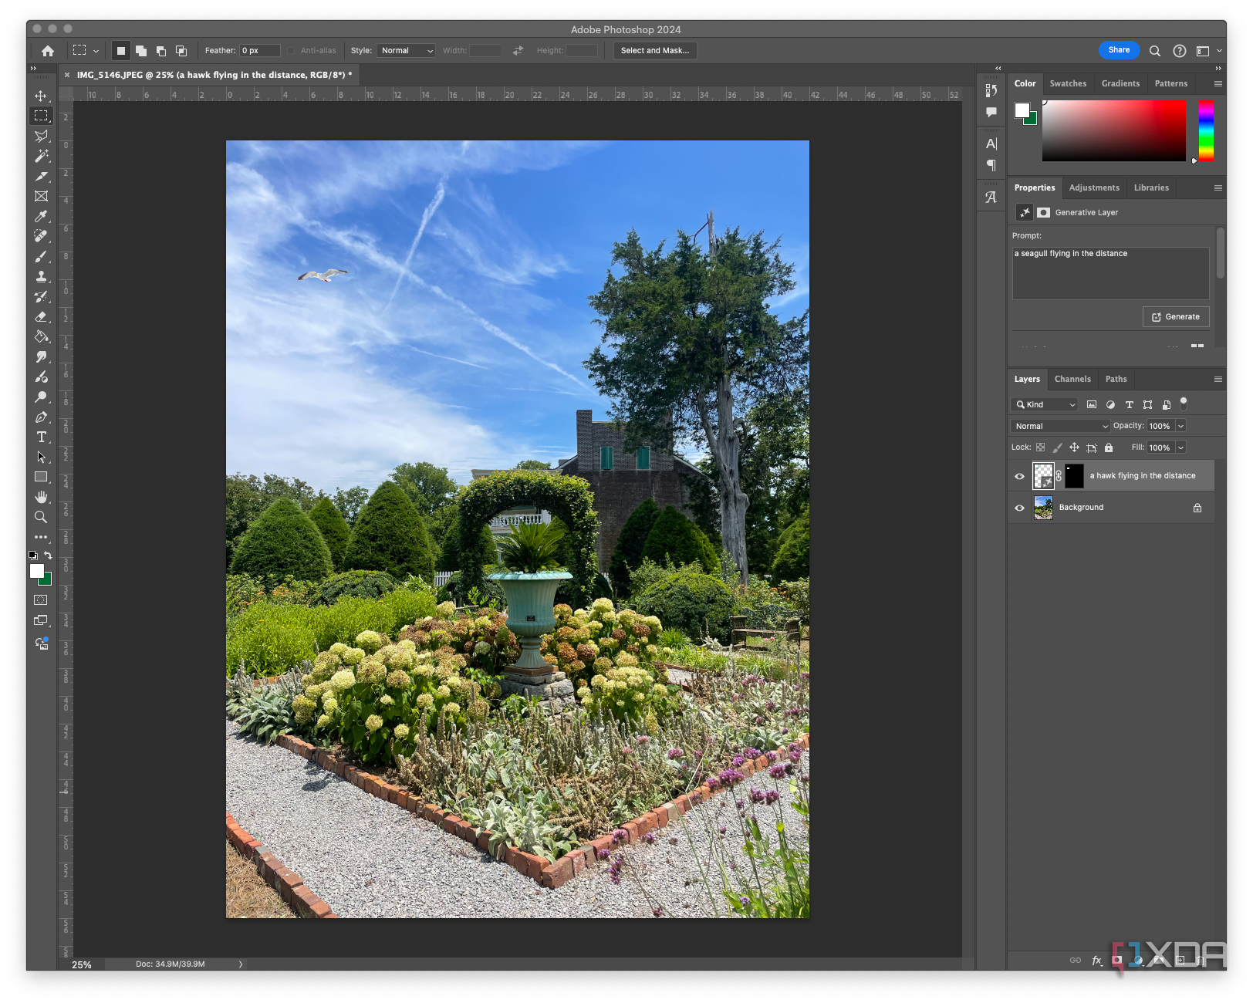Click the Paths tab label
The height and width of the screenshot is (1003, 1253).
[1116, 379]
